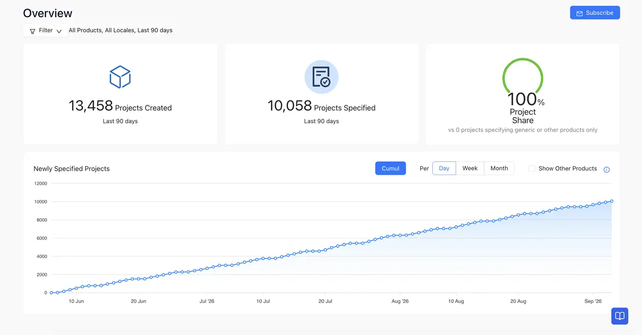Click the Projects Specified document-check icon

321,77
